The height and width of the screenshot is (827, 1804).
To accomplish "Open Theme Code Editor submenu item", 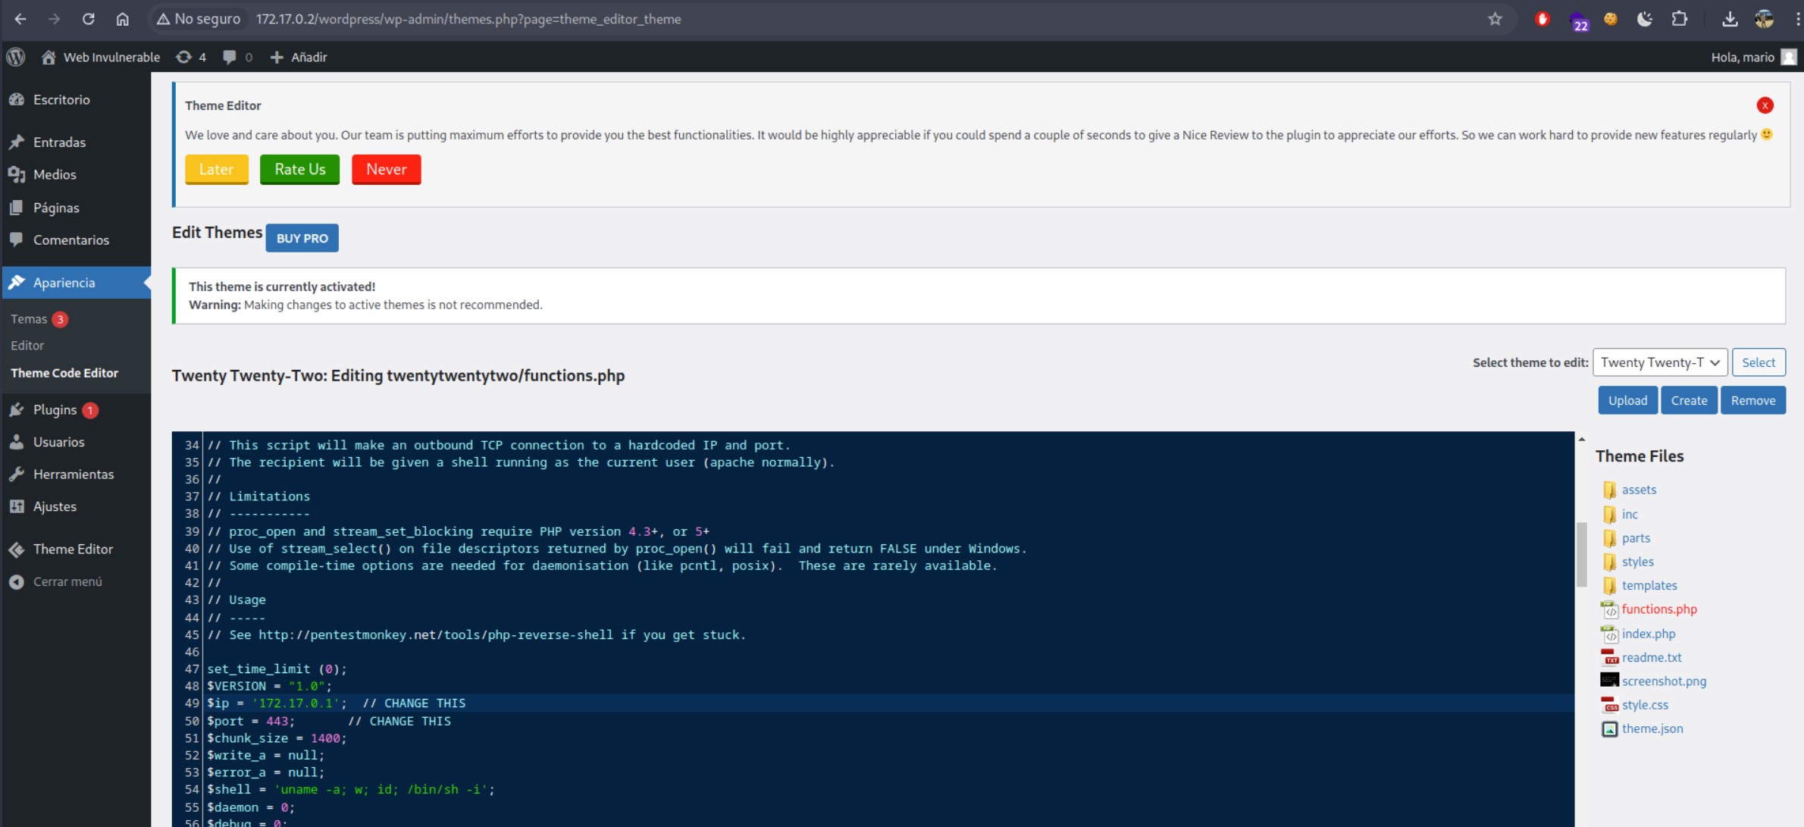I will (x=64, y=372).
